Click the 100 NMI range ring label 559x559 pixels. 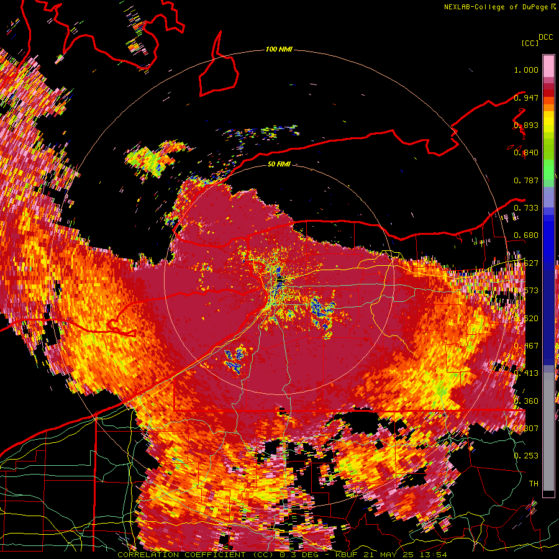point(279,49)
